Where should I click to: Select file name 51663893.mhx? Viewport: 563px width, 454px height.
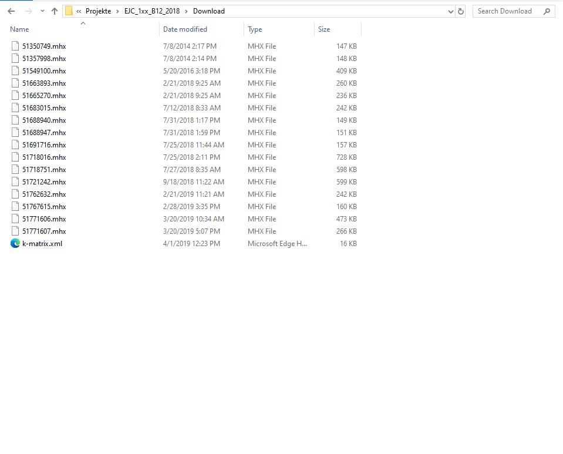tap(44, 83)
